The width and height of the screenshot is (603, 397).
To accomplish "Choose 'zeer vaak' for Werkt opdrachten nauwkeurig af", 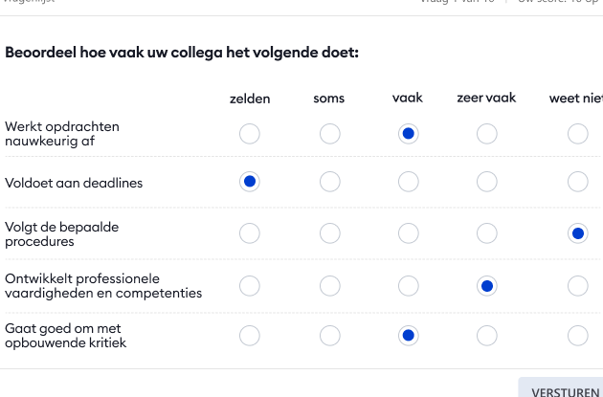I will pyautogui.click(x=487, y=134).
